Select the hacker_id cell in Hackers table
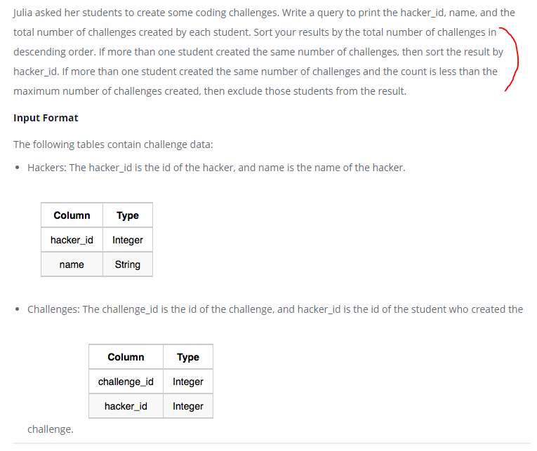 (x=72, y=240)
